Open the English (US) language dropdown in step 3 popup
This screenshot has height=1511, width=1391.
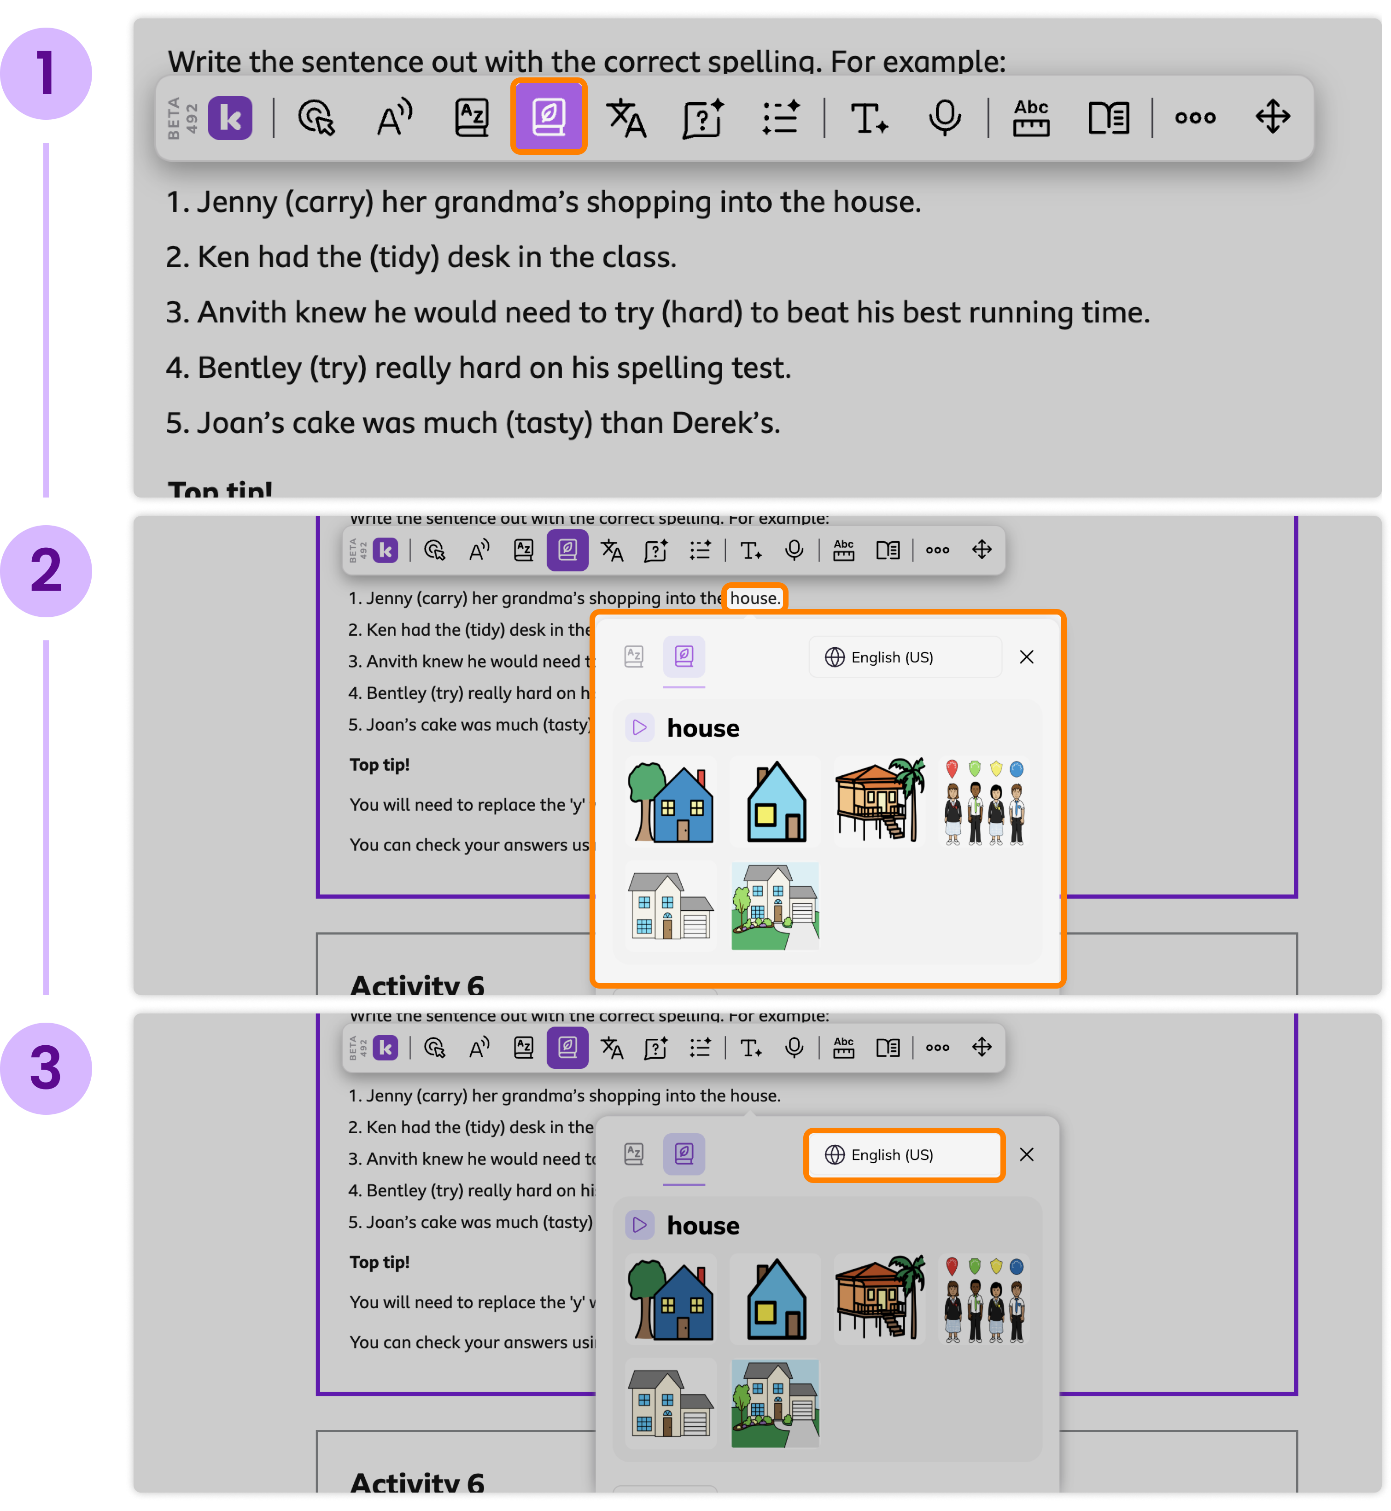tap(904, 1155)
